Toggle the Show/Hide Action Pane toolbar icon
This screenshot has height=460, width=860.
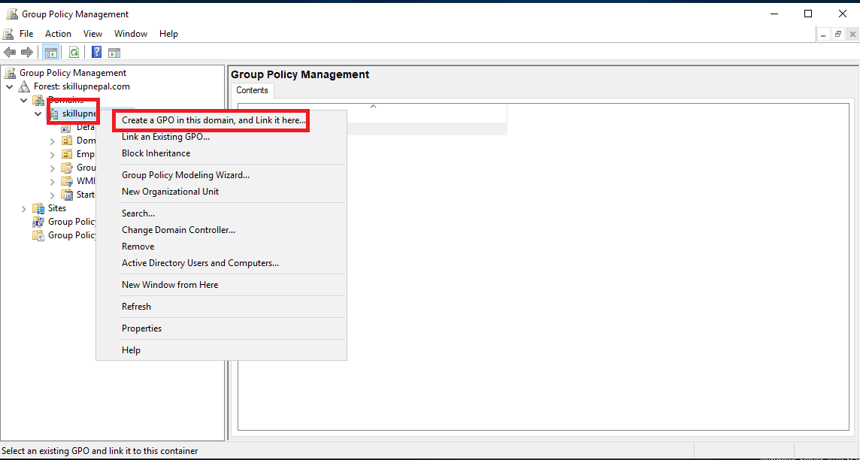(114, 53)
